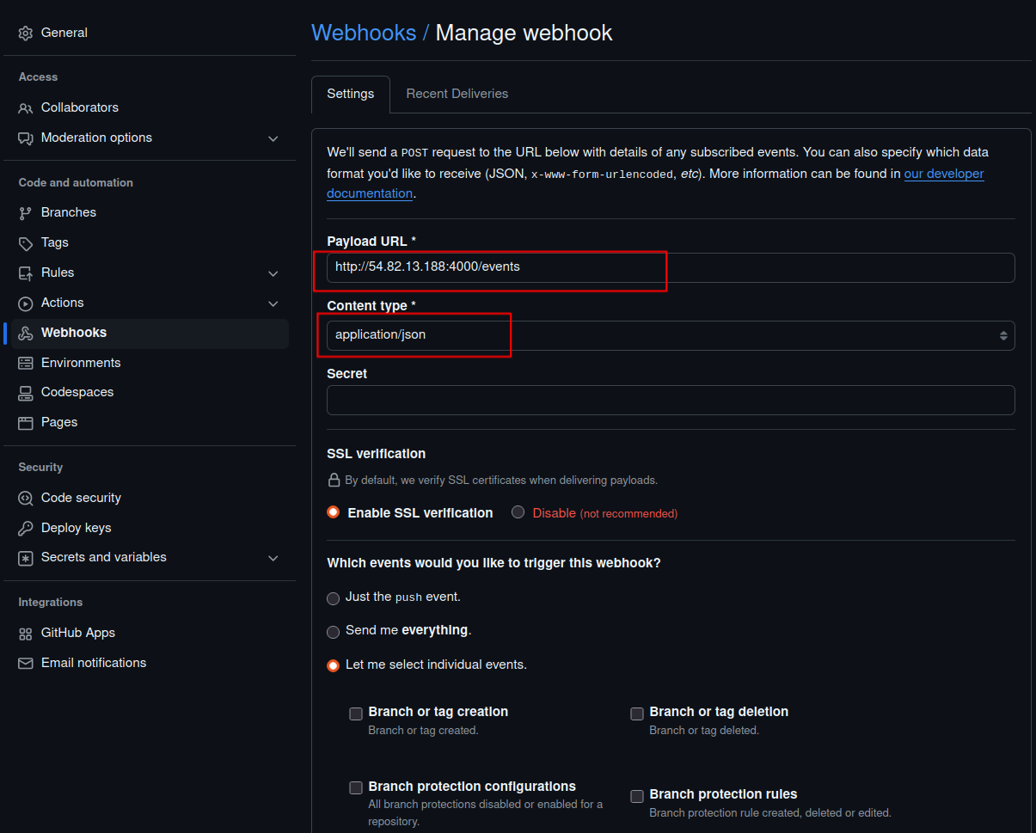Open the developer documentation link
The width and height of the screenshot is (1036, 833).
[943, 174]
